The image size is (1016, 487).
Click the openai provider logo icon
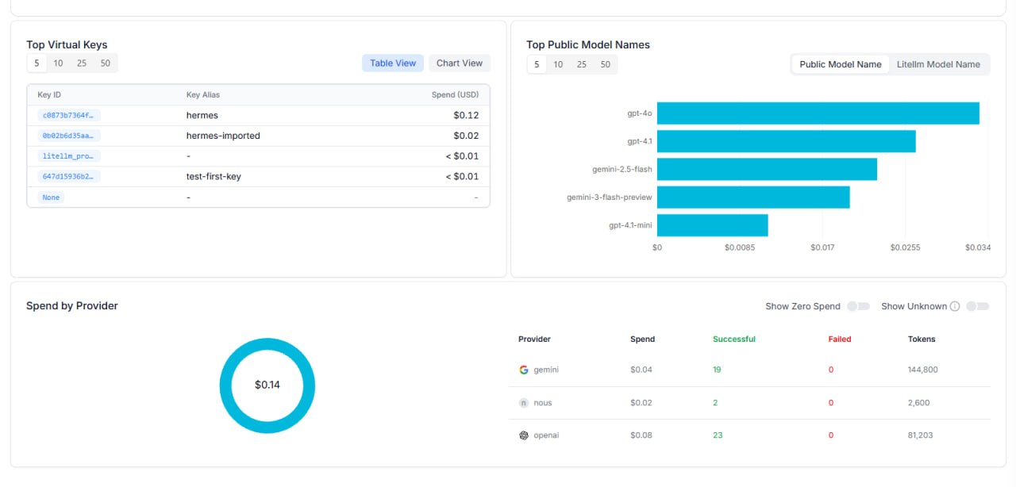(524, 435)
